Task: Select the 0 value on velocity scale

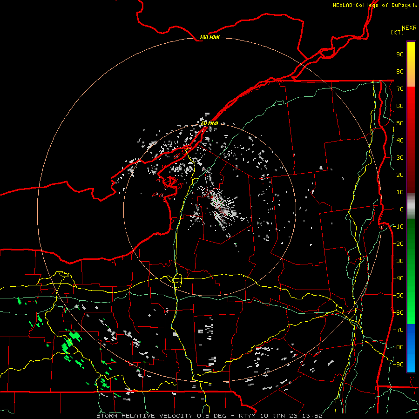Action: (402, 209)
